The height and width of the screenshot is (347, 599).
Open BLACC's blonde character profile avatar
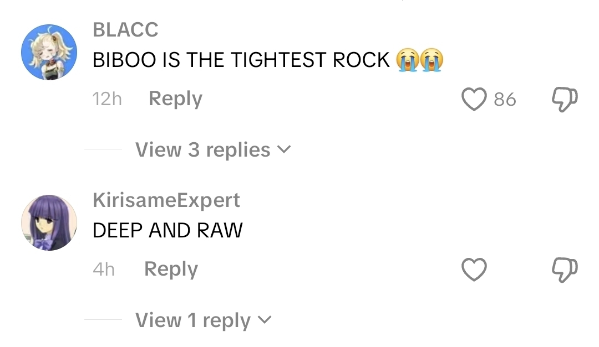pyautogui.click(x=49, y=52)
